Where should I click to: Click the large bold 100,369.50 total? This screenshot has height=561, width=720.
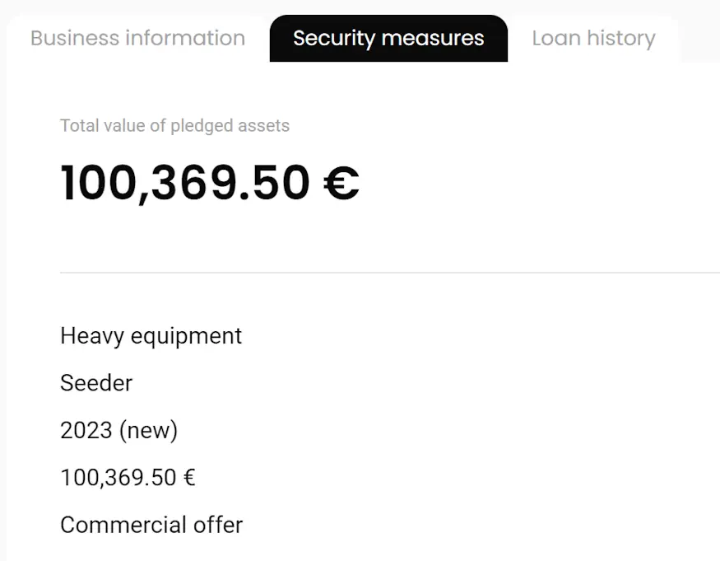185,183
